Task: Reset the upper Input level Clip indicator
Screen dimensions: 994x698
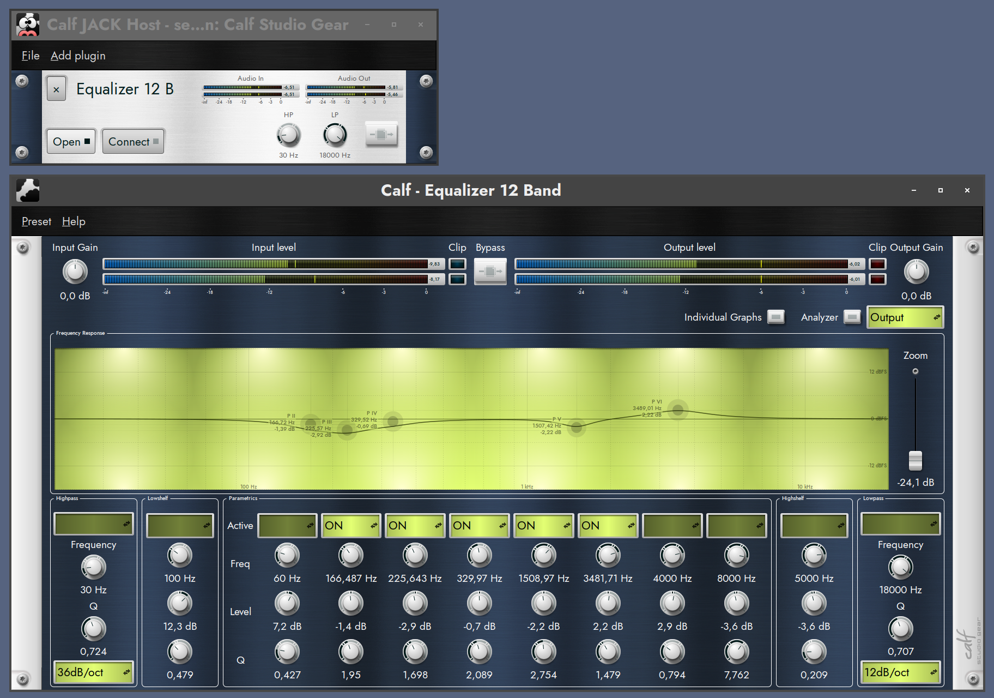Action: click(x=457, y=264)
